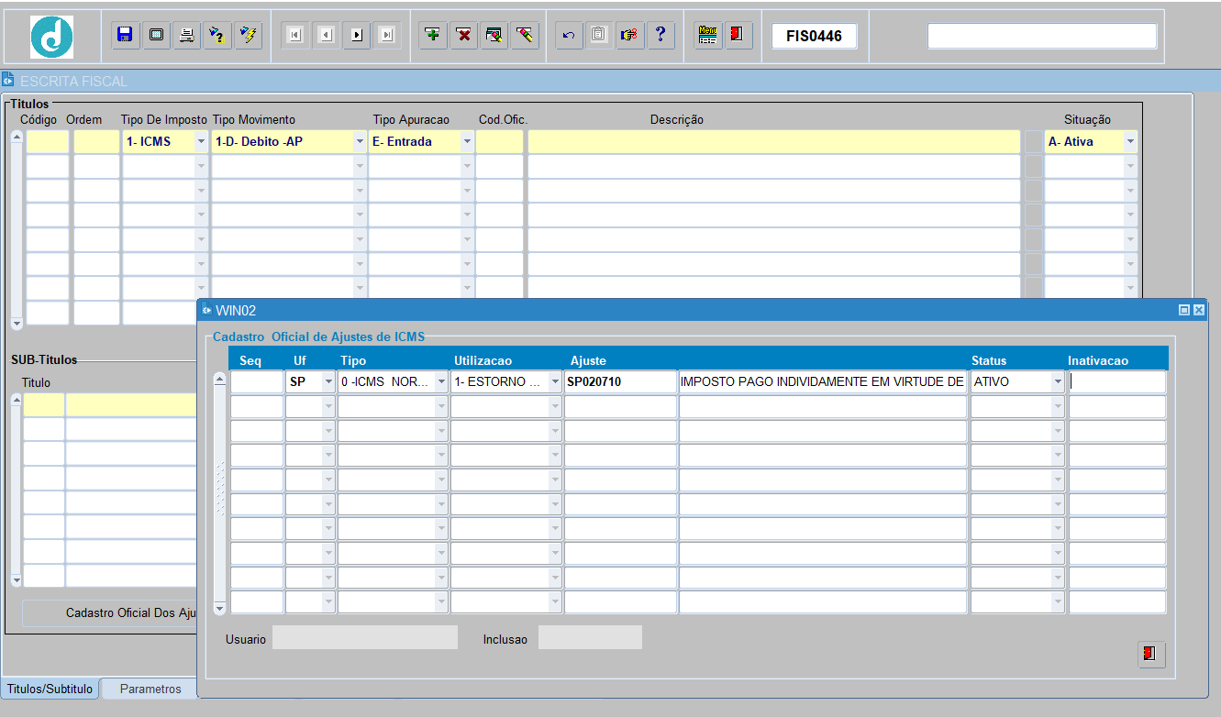
Task: Click the Usuario field in WIN02
Action: pos(365,637)
